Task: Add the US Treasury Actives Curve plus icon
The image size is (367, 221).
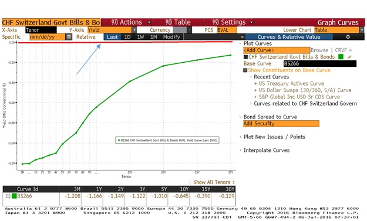Action: click(x=255, y=84)
